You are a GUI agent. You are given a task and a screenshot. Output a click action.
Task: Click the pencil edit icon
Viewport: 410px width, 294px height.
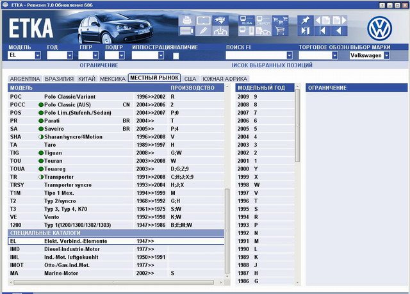pos(204,31)
